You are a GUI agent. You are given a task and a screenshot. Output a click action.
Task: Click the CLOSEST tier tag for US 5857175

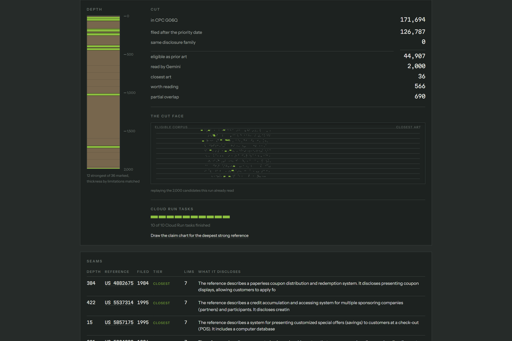tap(161, 323)
